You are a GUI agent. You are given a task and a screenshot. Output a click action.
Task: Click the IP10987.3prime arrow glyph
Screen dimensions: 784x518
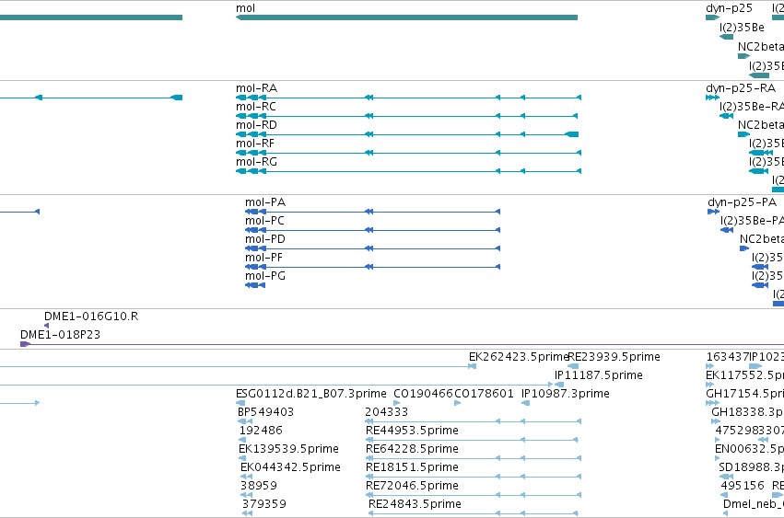pyautogui.click(x=525, y=403)
